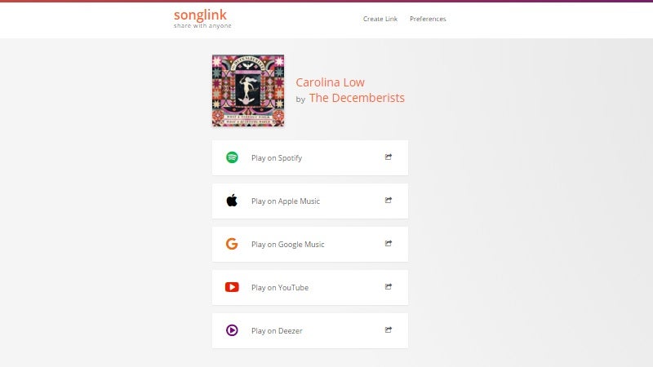Click the share icon on Deezer row
This screenshot has width=653, height=367.
[x=389, y=330]
